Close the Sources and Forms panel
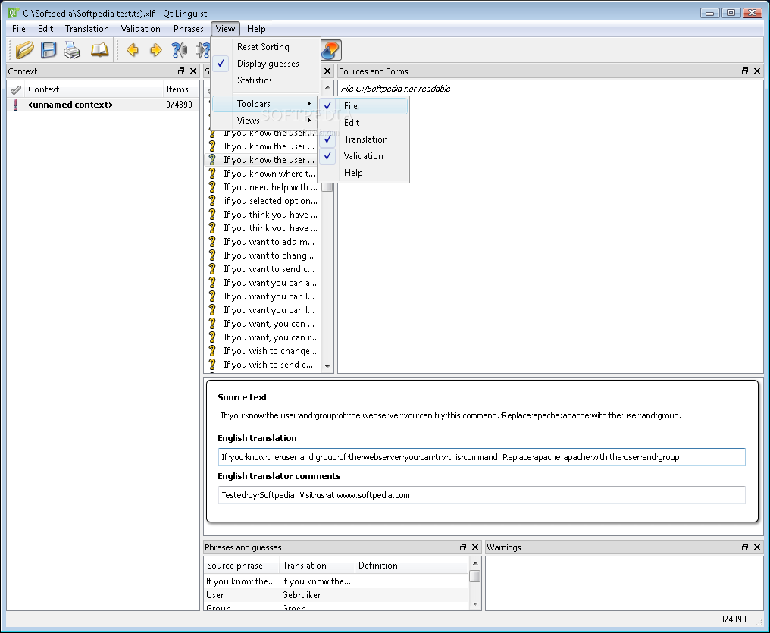 (757, 71)
